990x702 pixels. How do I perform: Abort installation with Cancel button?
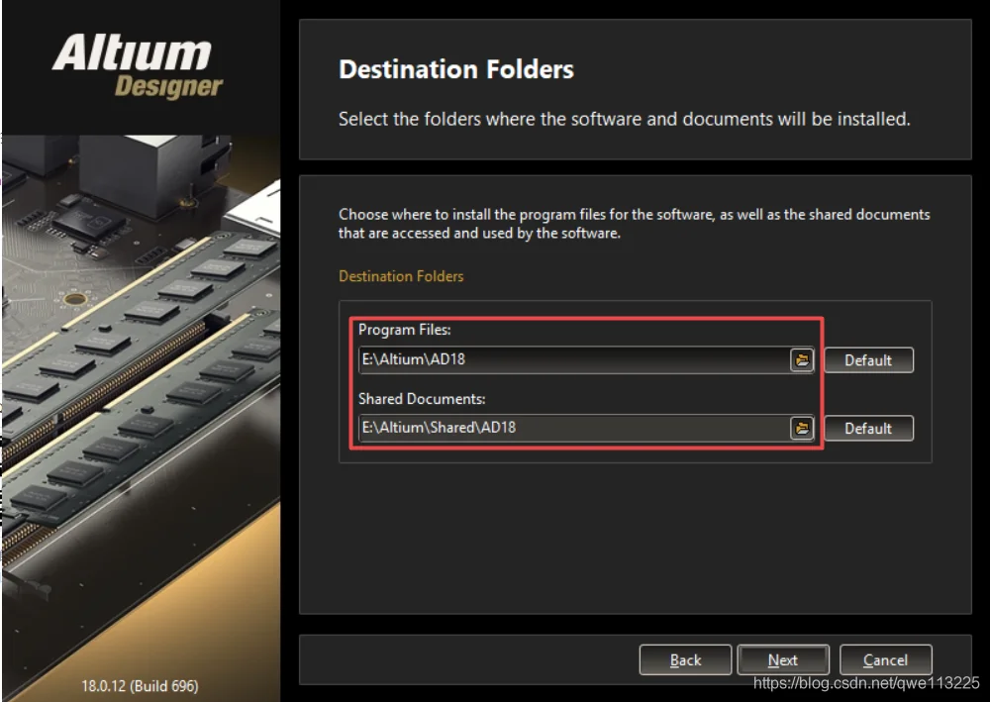point(885,659)
